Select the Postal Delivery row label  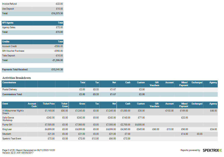(x=10, y=89)
